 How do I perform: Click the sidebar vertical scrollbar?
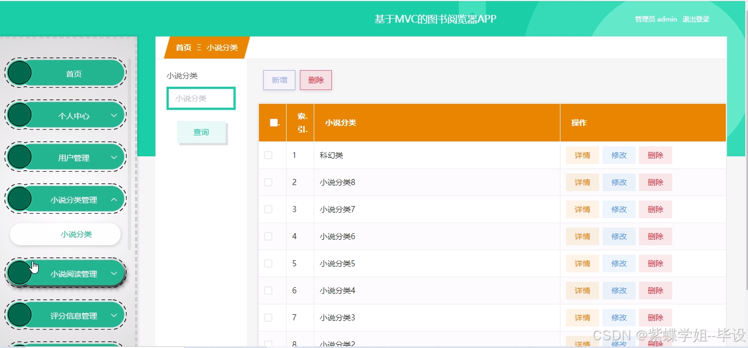[129, 154]
